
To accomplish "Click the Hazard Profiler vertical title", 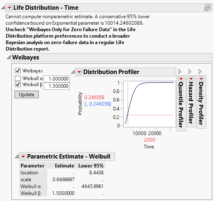I will coord(191,103).
